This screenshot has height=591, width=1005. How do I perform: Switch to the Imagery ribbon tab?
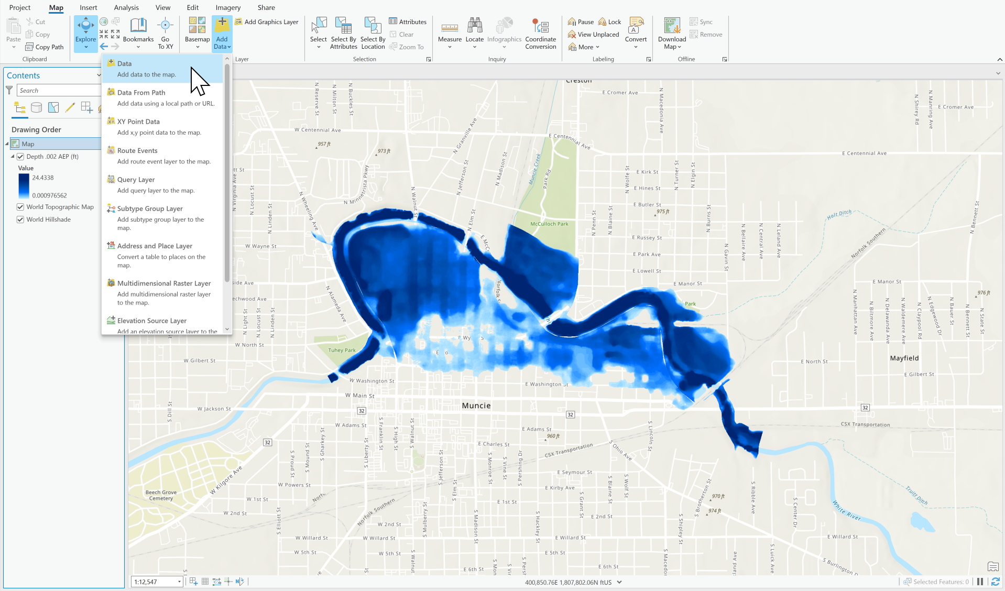click(x=228, y=7)
